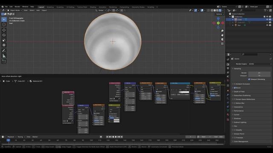Open the Render properties tab
Image resolution: width=273 pixels, height=153 pixels.
[x=228, y=64]
